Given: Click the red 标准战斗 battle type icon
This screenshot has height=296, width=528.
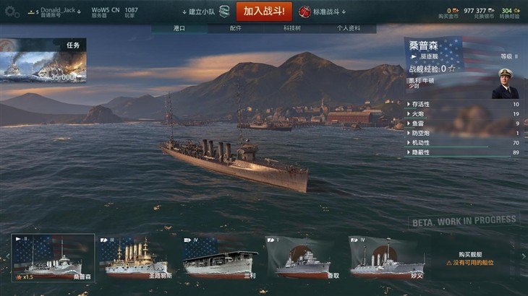Looking at the screenshot, I should tap(305, 12).
